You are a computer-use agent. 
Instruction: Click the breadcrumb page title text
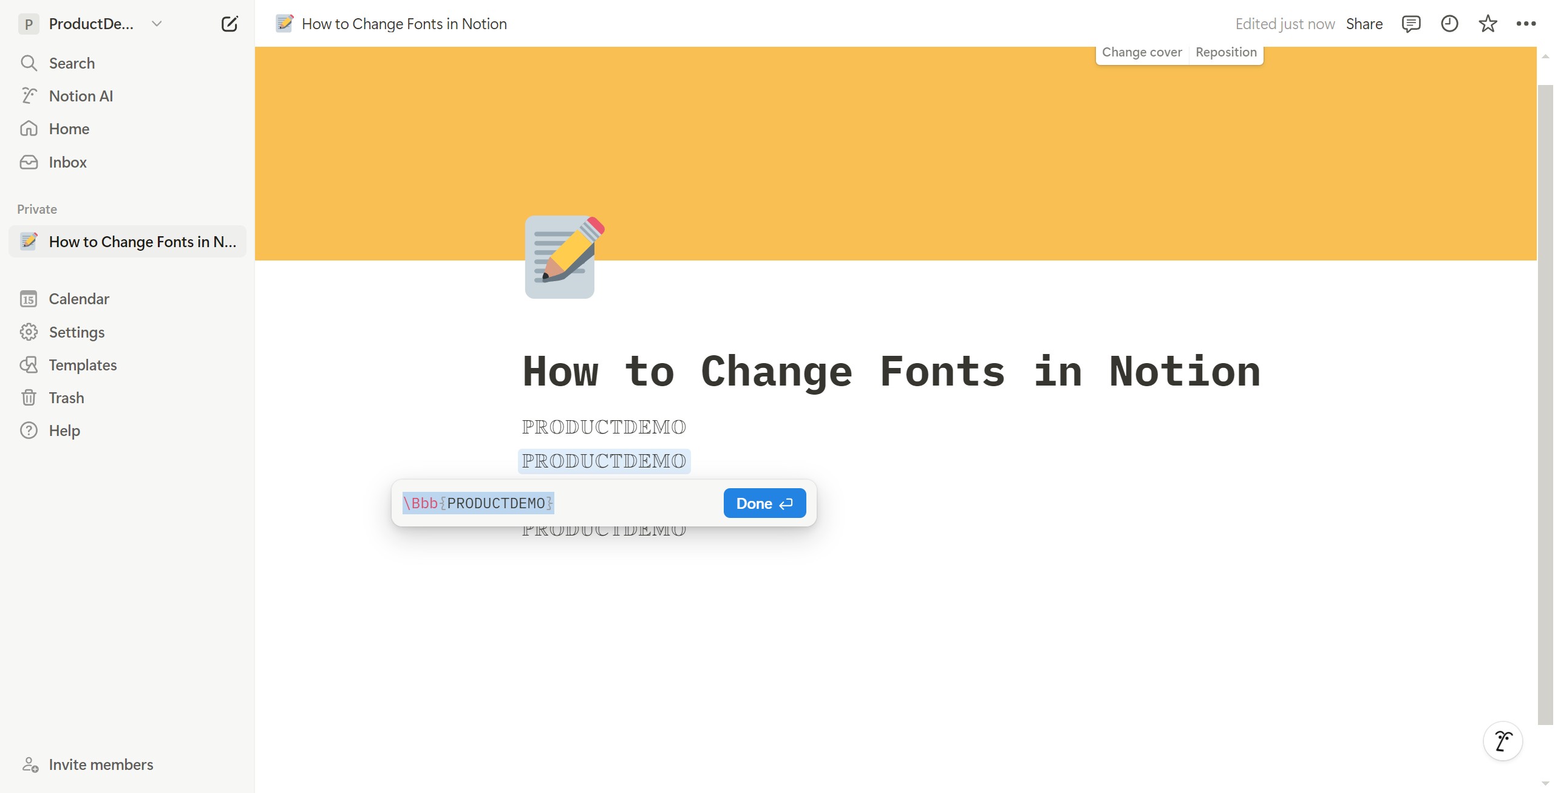pyautogui.click(x=404, y=24)
